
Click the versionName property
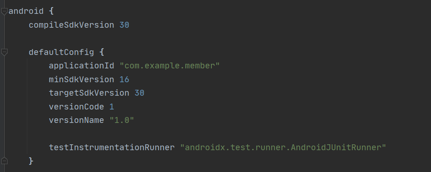coord(76,120)
